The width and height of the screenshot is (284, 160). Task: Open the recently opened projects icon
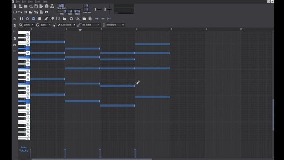(31, 6)
